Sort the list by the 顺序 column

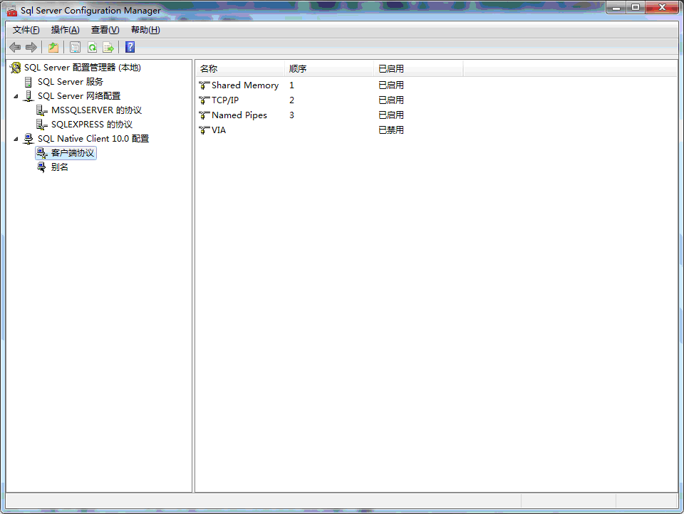click(298, 68)
